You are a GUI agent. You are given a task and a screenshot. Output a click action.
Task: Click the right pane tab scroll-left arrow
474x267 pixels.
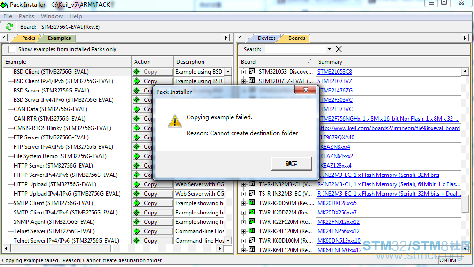(241, 38)
